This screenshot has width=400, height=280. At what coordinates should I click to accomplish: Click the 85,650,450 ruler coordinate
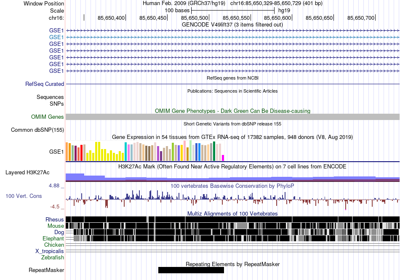[x=153, y=18]
